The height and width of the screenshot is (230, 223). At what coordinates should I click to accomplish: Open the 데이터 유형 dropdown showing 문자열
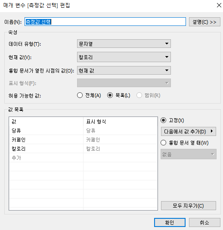click(x=124, y=44)
